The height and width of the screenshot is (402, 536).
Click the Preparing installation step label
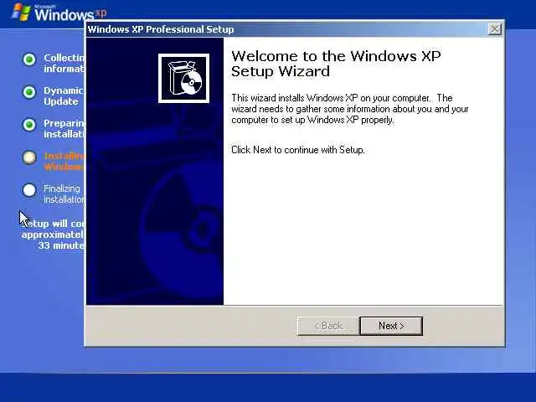coord(64,128)
